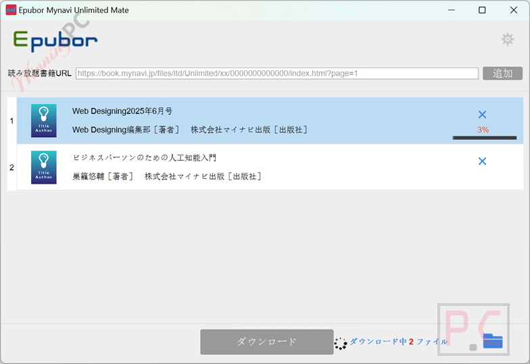Viewport: 530px width, 364px height.
Task: Maximize the Epubor Mynavi Unlimited Mate window
Action: tap(482, 10)
